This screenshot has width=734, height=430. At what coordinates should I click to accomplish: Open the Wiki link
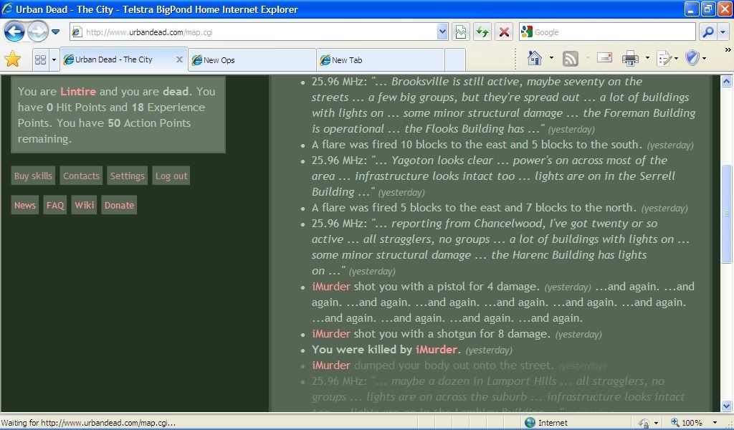point(85,206)
